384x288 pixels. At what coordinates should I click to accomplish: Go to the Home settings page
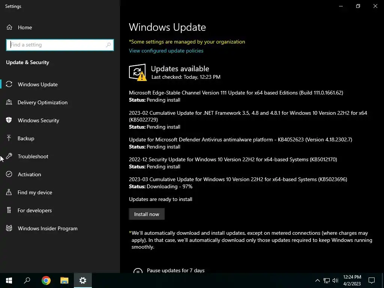click(60, 27)
